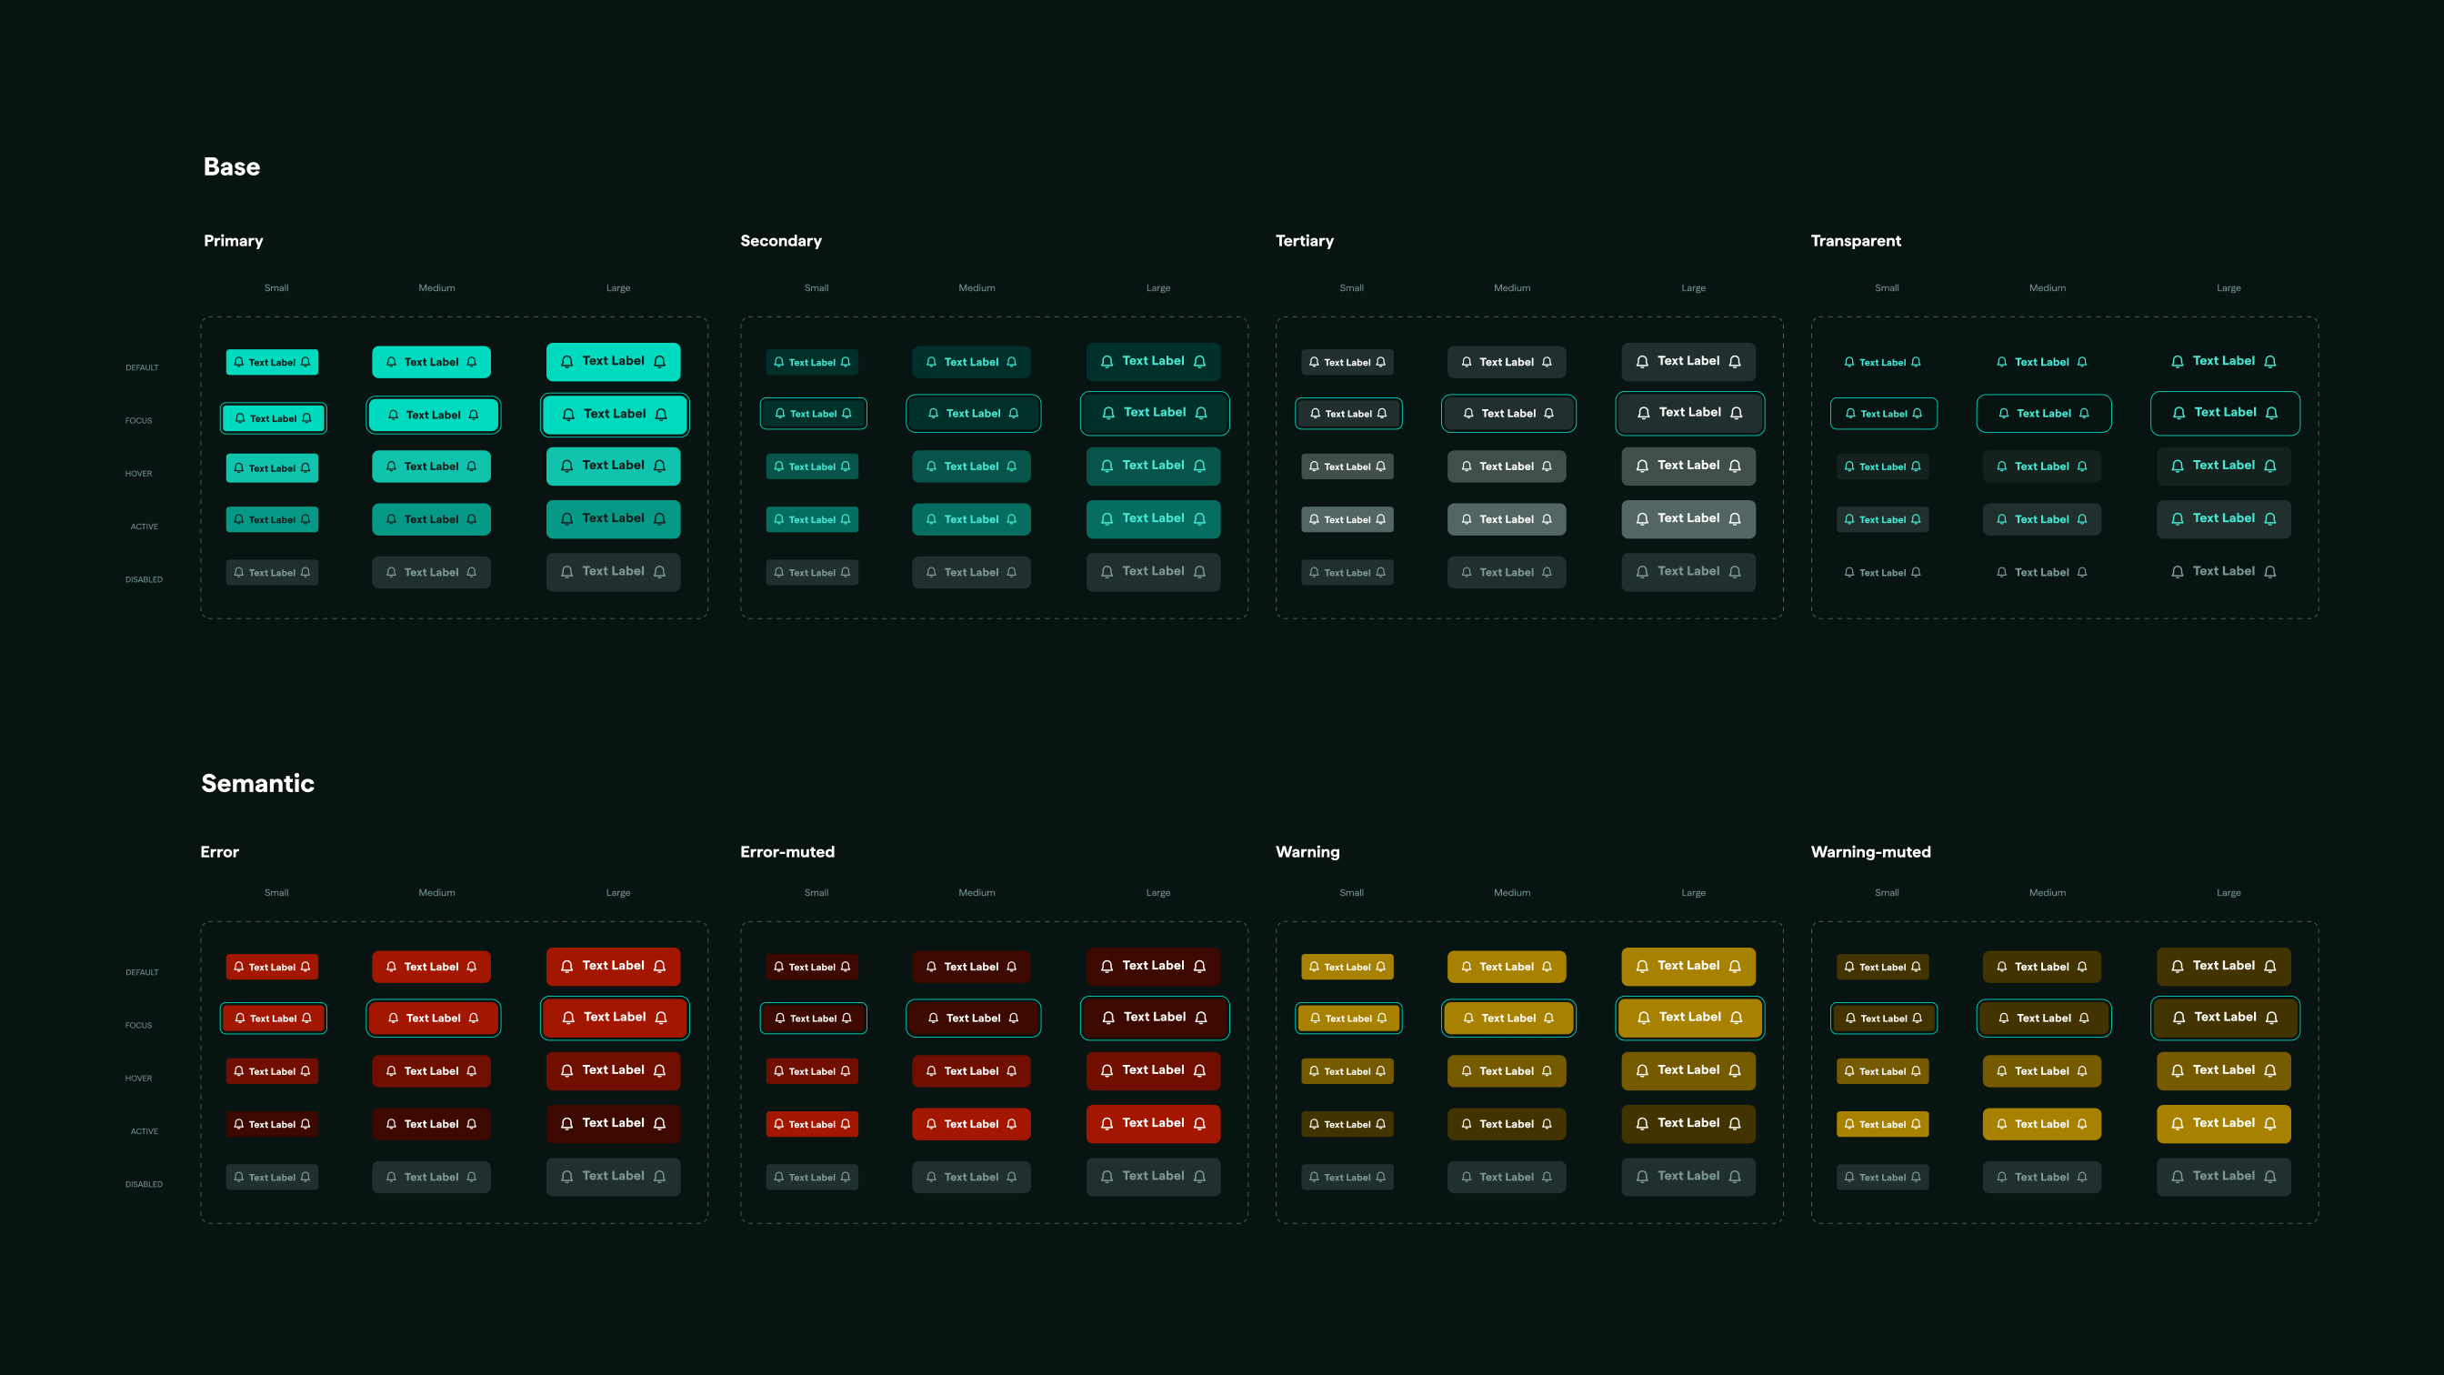Click left bell icon in Error large default button
This screenshot has width=2444, height=1375.
566,966
